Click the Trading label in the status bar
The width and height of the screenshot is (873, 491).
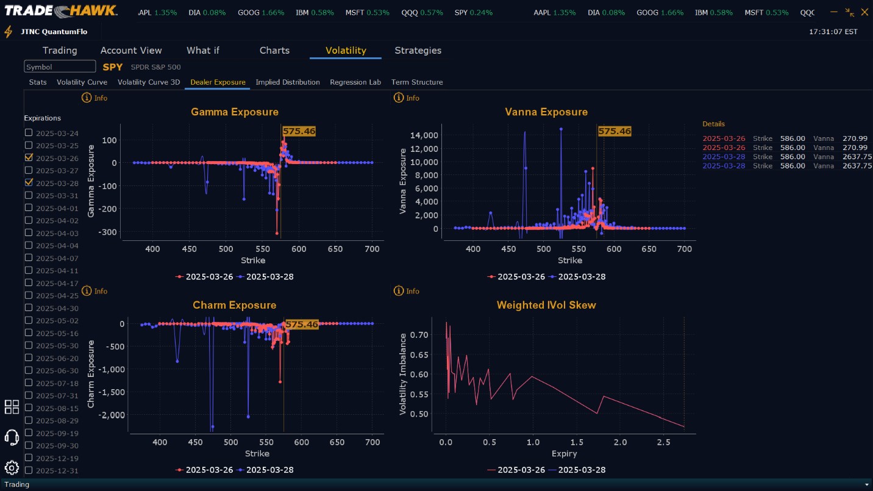[17, 484]
